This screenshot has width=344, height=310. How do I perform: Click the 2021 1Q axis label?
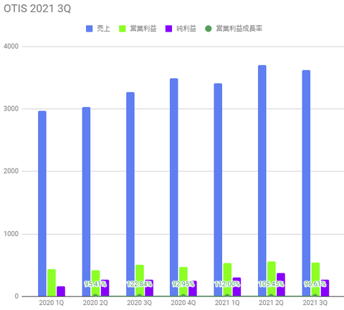(x=227, y=303)
